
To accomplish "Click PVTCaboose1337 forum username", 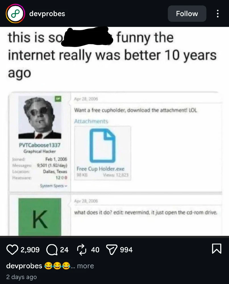I will click(x=39, y=145).
